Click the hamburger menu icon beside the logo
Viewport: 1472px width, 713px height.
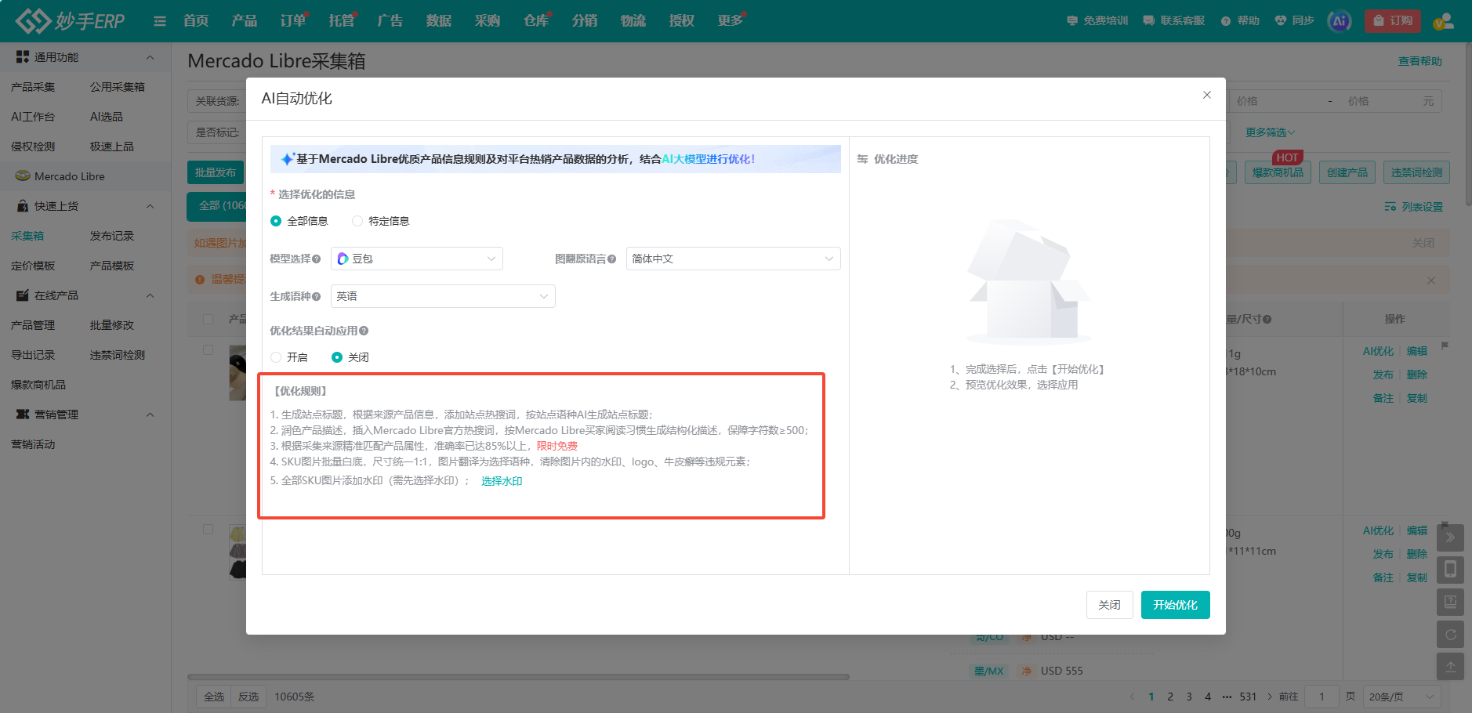(160, 21)
